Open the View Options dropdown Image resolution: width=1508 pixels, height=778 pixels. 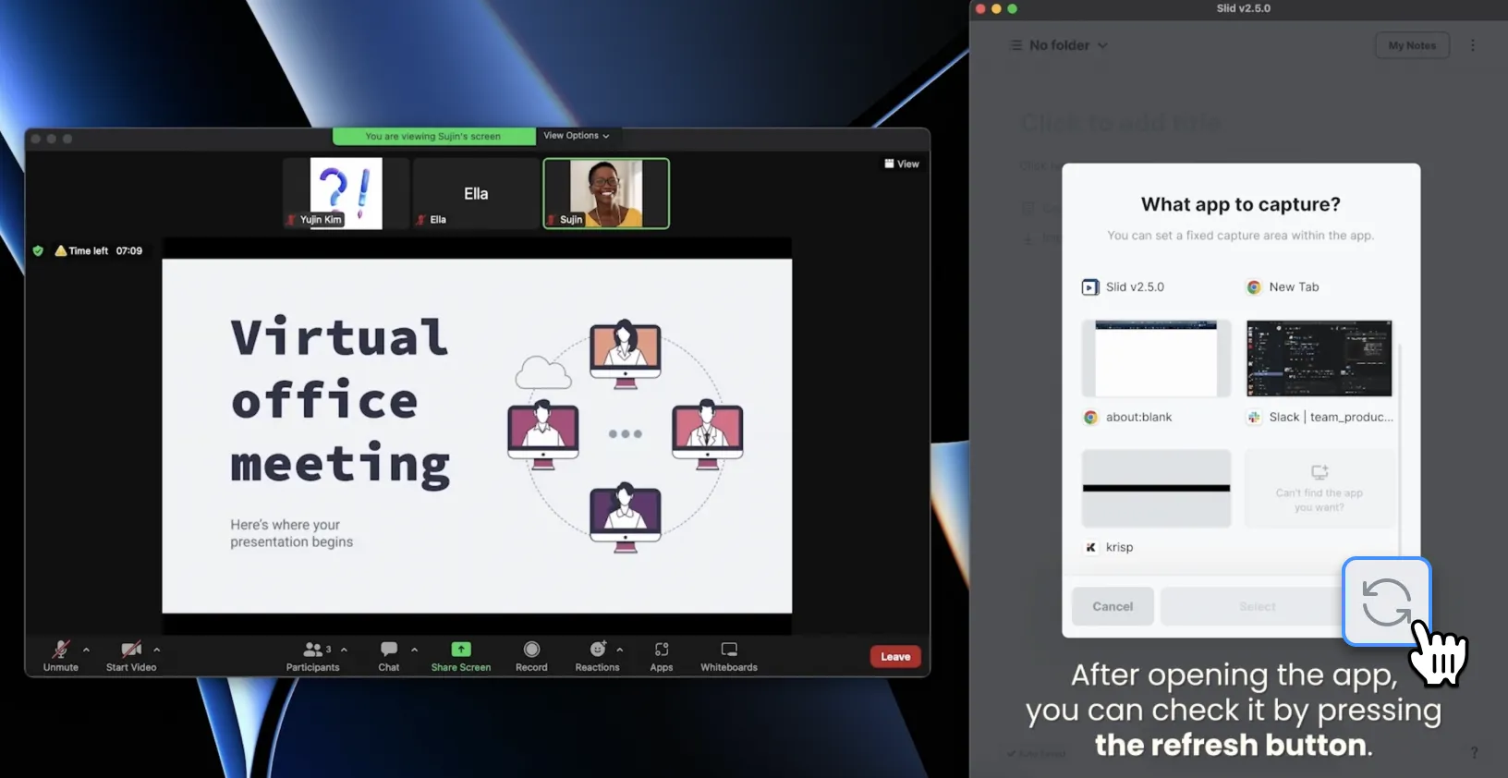tap(577, 136)
